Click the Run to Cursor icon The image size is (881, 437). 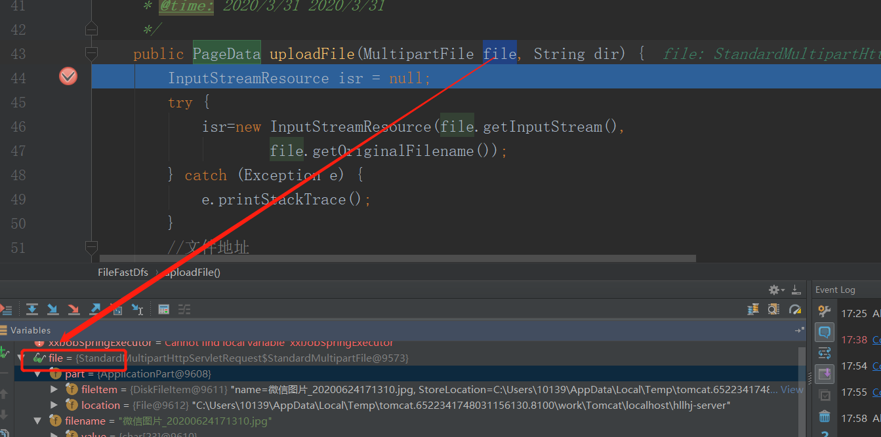(x=136, y=309)
